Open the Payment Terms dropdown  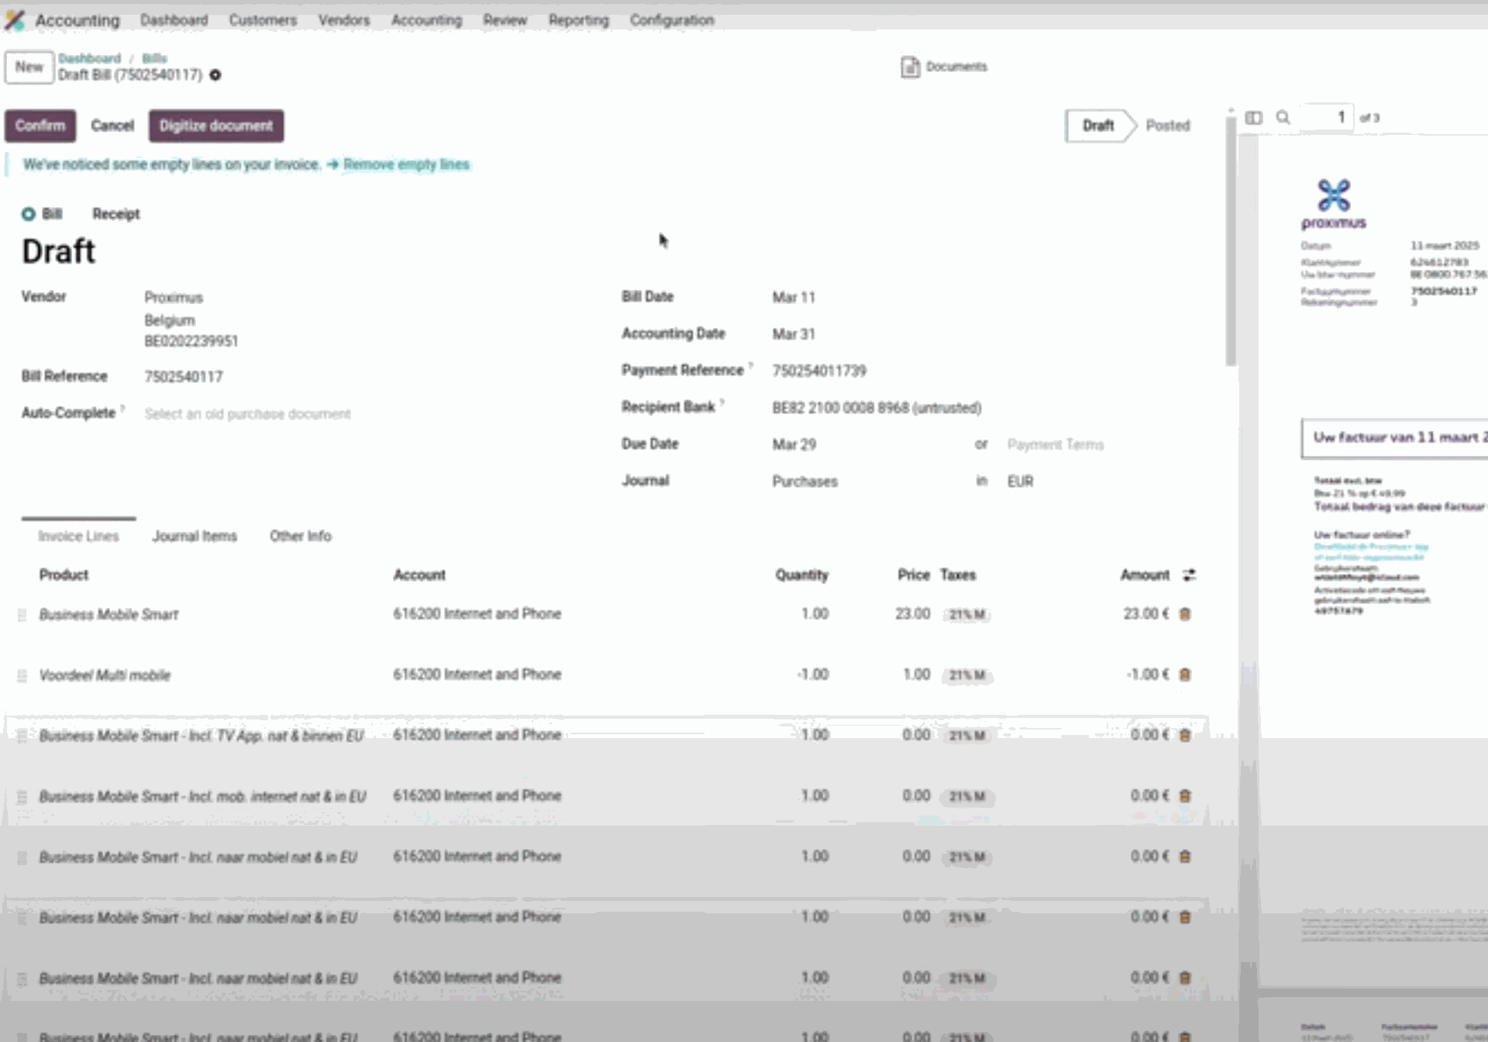click(1055, 445)
